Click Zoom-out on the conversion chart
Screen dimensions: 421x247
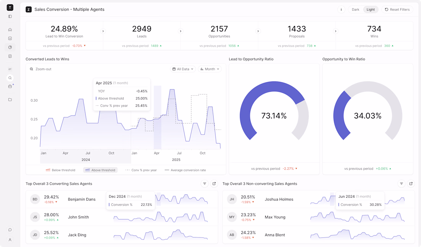click(41, 69)
